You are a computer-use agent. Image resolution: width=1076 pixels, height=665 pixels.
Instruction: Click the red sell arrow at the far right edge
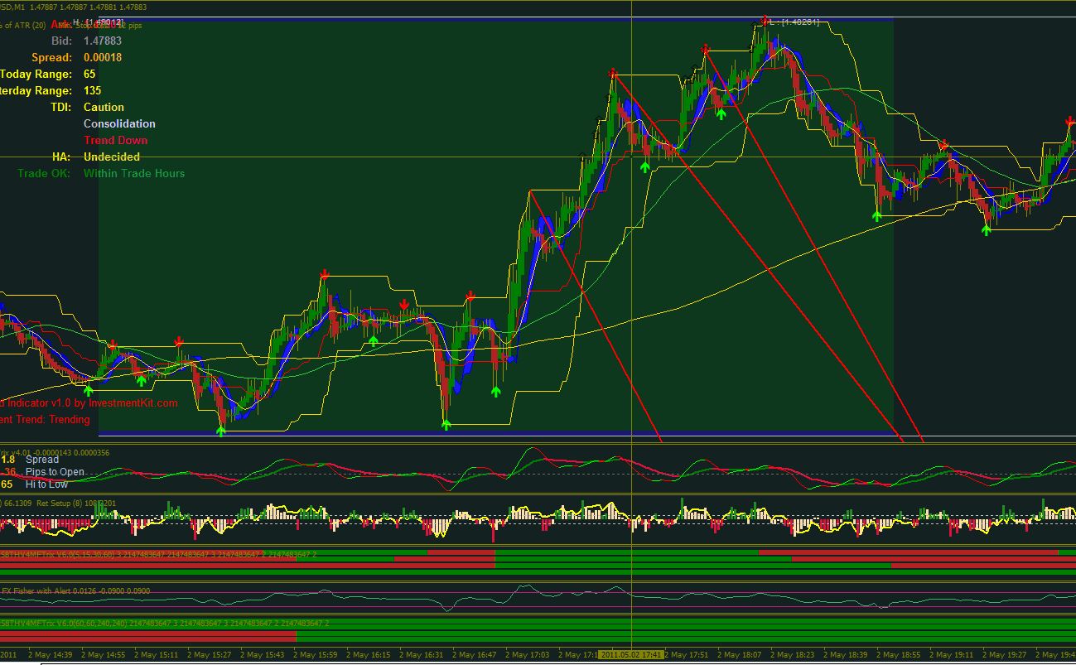click(1069, 123)
